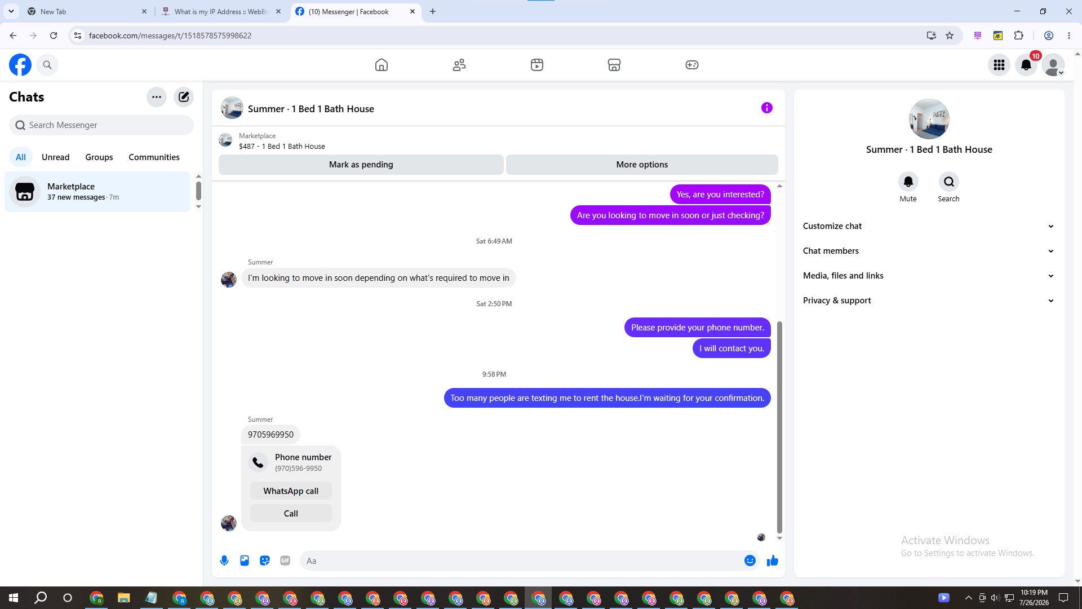This screenshot has width=1082, height=609.
Task: Open the listing photo in right panel
Action: tap(929, 119)
